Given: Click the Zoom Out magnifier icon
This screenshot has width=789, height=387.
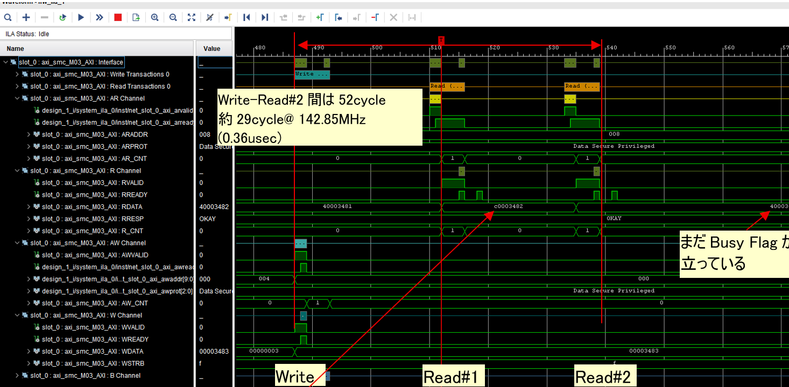Looking at the screenshot, I should click(173, 17).
